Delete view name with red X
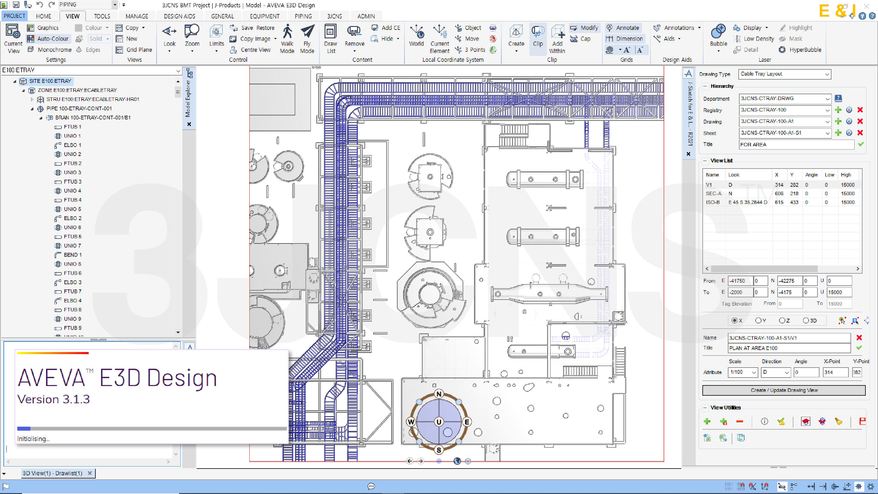878x494 pixels. (859, 337)
